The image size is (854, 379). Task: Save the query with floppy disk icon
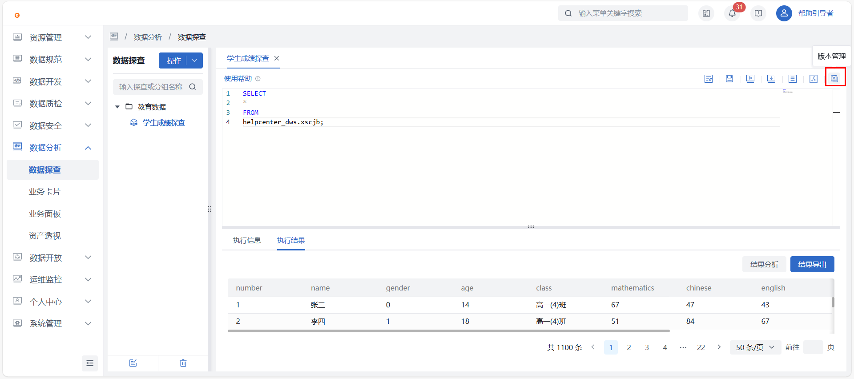(x=729, y=79)
